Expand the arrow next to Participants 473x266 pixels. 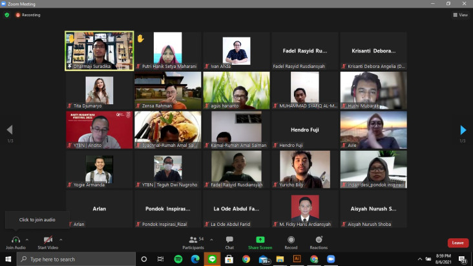[211, 239]
